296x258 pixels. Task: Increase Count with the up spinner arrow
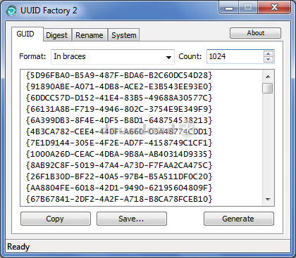coord(268,53)
